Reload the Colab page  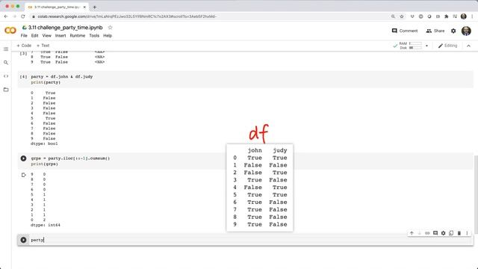pyautogui.click(x=23, y=16)
